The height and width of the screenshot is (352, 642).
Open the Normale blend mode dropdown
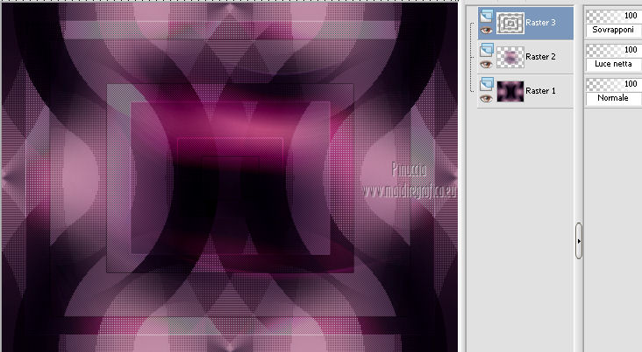pos(613,98)
